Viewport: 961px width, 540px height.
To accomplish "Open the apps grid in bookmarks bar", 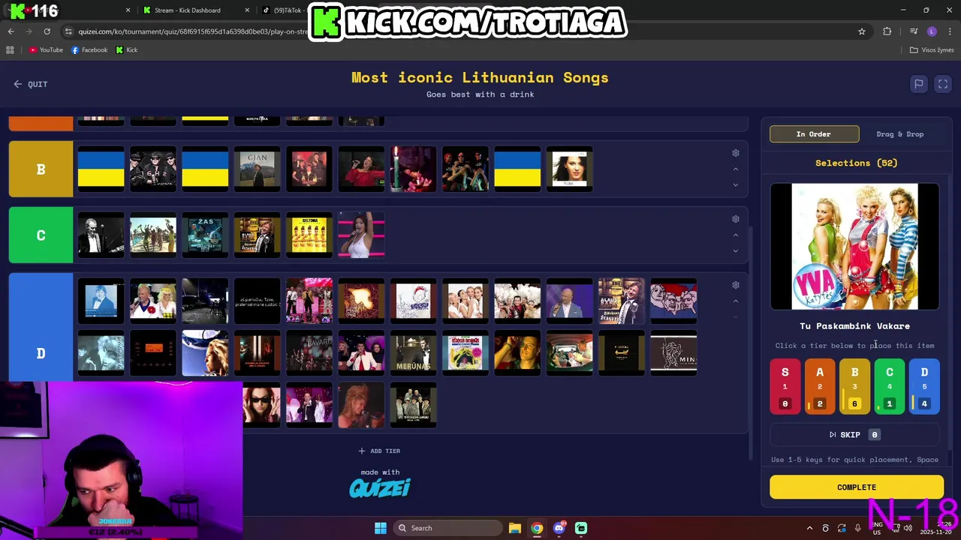I will click(x=10, y=50).
